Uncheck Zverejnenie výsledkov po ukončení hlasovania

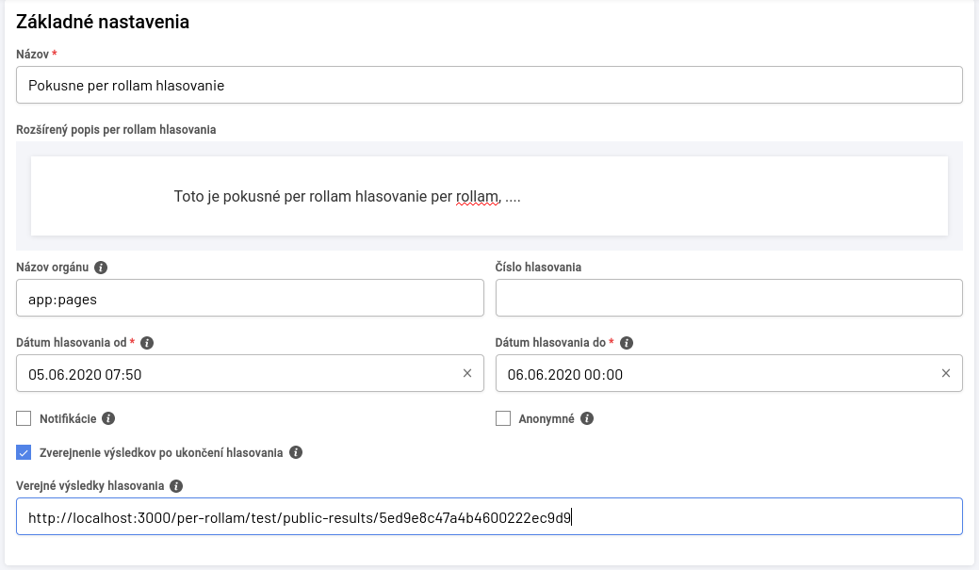coord(23,452)
